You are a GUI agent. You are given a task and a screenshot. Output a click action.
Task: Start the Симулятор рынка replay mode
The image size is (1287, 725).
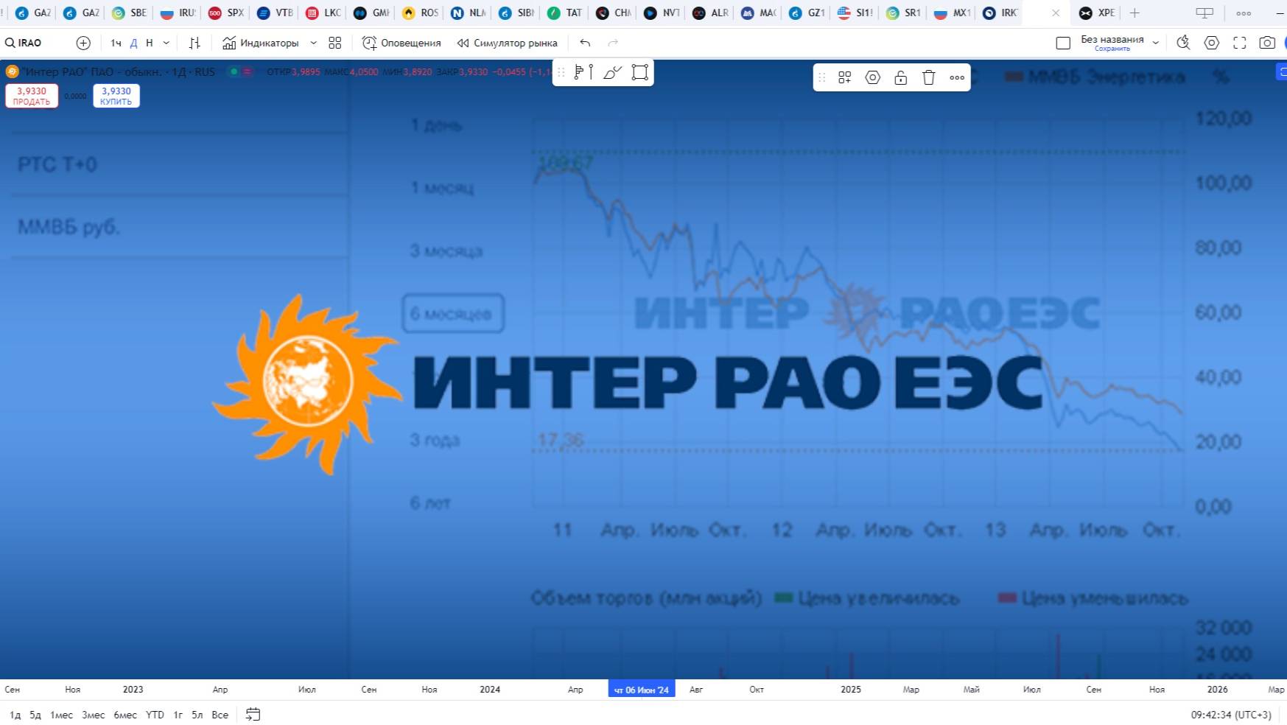coord(508,43)
